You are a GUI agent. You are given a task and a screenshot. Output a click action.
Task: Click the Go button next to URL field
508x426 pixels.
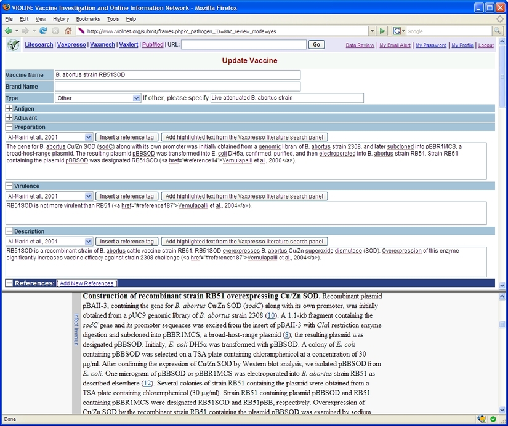316,45
